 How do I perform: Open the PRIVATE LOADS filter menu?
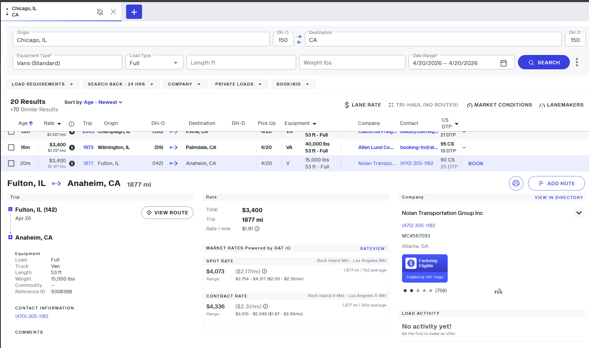tap(239, 84)
